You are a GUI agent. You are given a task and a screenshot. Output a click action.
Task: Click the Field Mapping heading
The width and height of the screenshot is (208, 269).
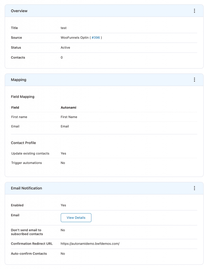click(23, 97)
